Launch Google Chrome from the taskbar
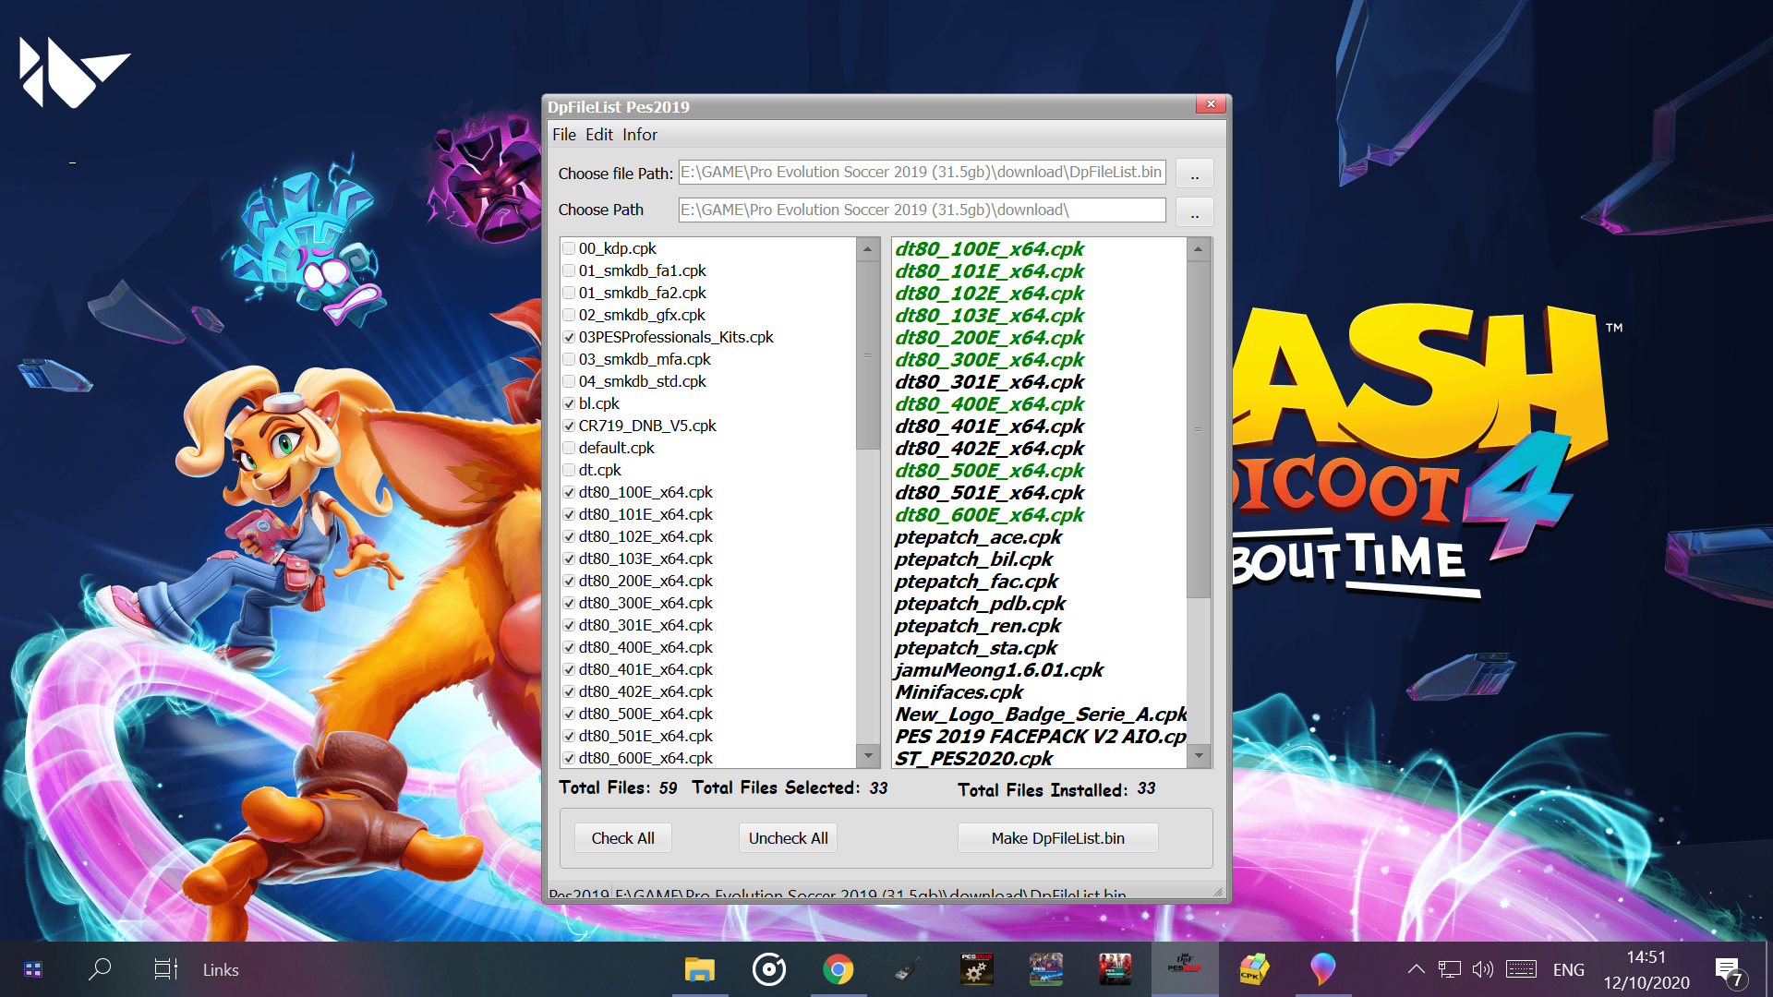 point(838,969)
